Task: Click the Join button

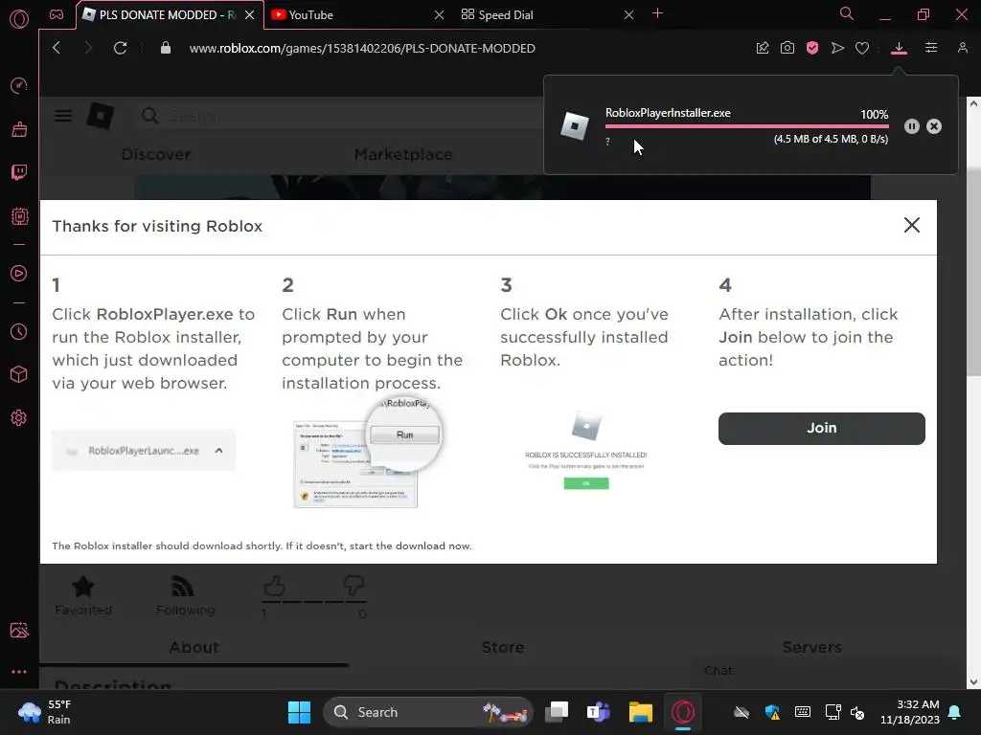Action: (821, 428)
